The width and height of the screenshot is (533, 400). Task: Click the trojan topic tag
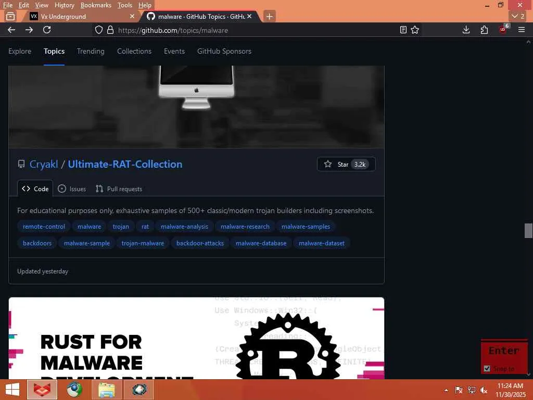coord(121,227)
